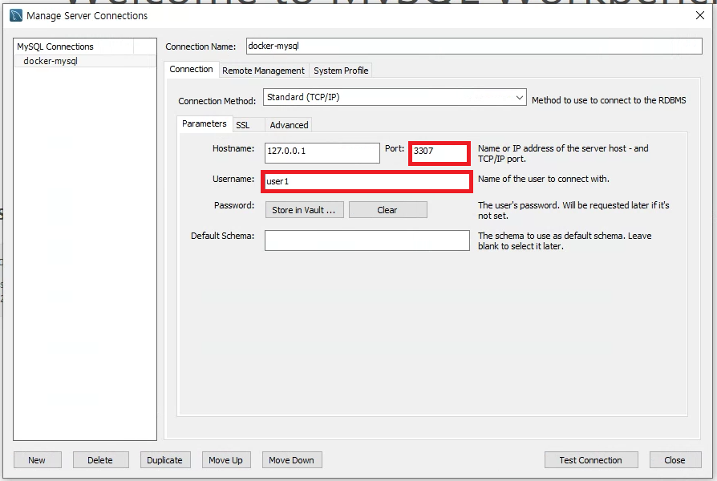The height and width of the screenshot is (481, 717).
Task: Click the 'Manage Server Connections' window title
Action: click(87, 16)
